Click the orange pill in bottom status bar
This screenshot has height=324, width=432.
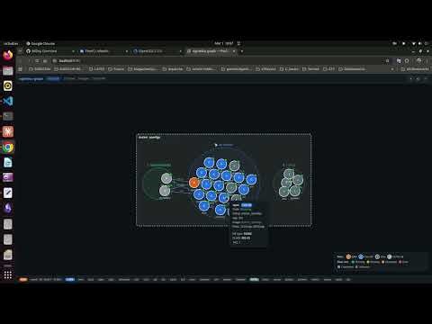click(x=23, y=280)
